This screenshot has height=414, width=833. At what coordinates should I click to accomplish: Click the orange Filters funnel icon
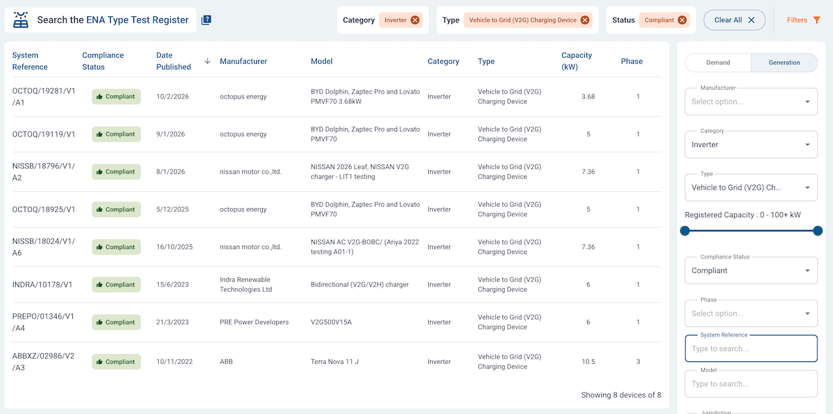[x=817, y=20]
